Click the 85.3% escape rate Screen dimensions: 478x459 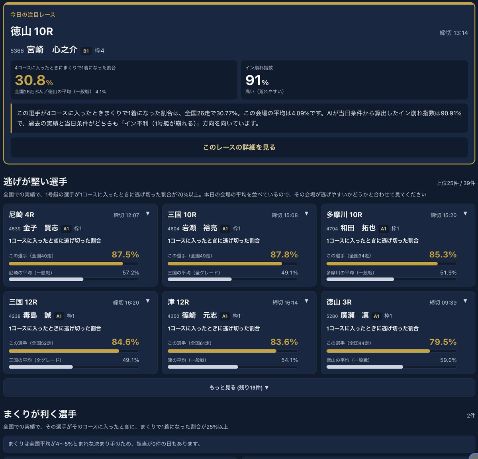443,255
